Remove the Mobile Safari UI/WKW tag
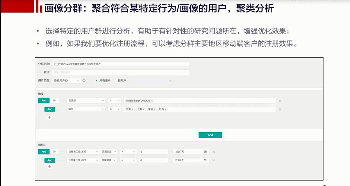This screenshot has height=186, width=350. click(x=152, y=101)
